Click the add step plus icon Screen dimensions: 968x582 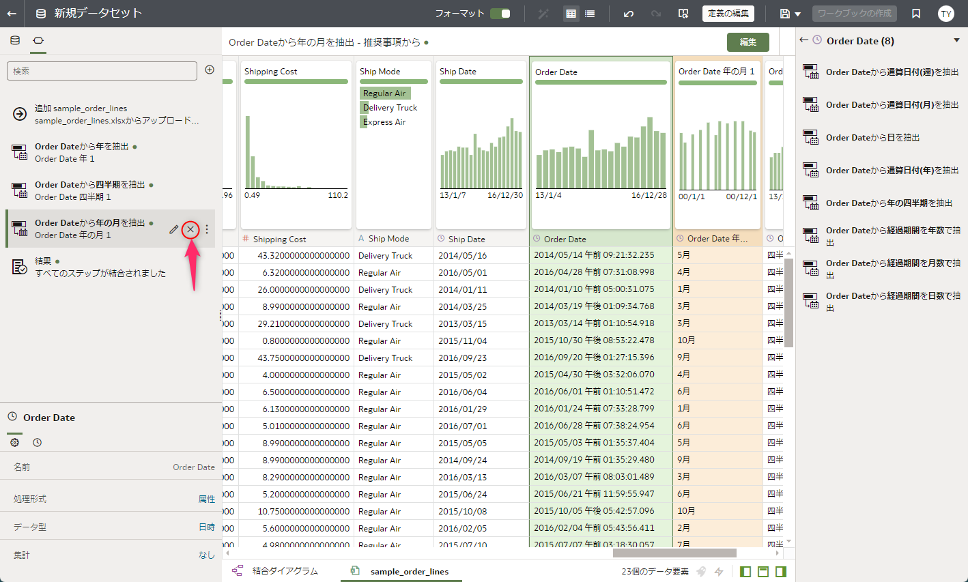[210, 70]
